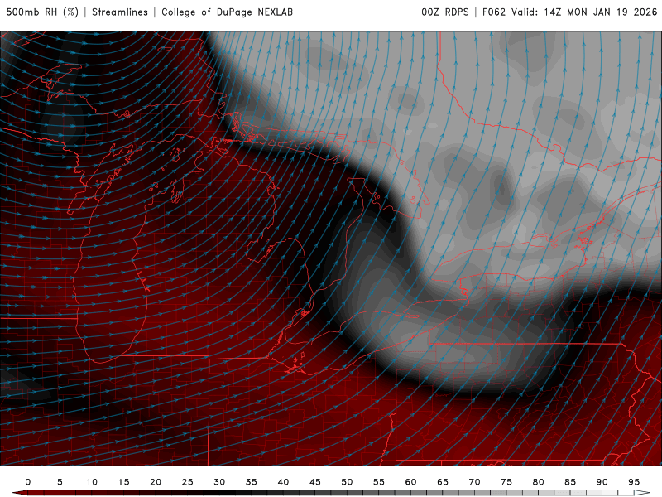The image size is (662, 497).
Task: Click the '65' value on the color scale
Action: (443, 482)
